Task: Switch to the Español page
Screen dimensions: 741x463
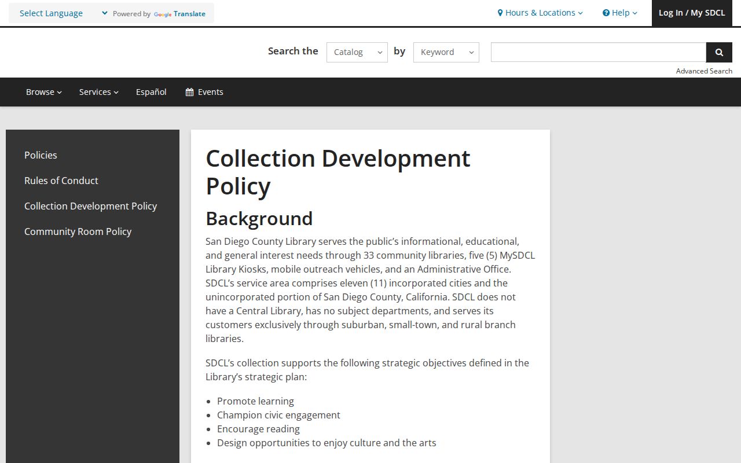Action: pyautogui.click(x=151, y=92)
